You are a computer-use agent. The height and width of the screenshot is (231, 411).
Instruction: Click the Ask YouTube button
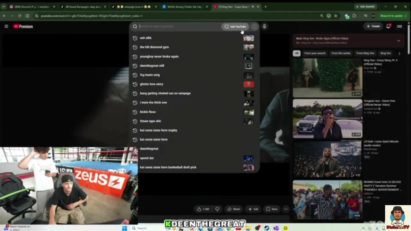(235, 27)
